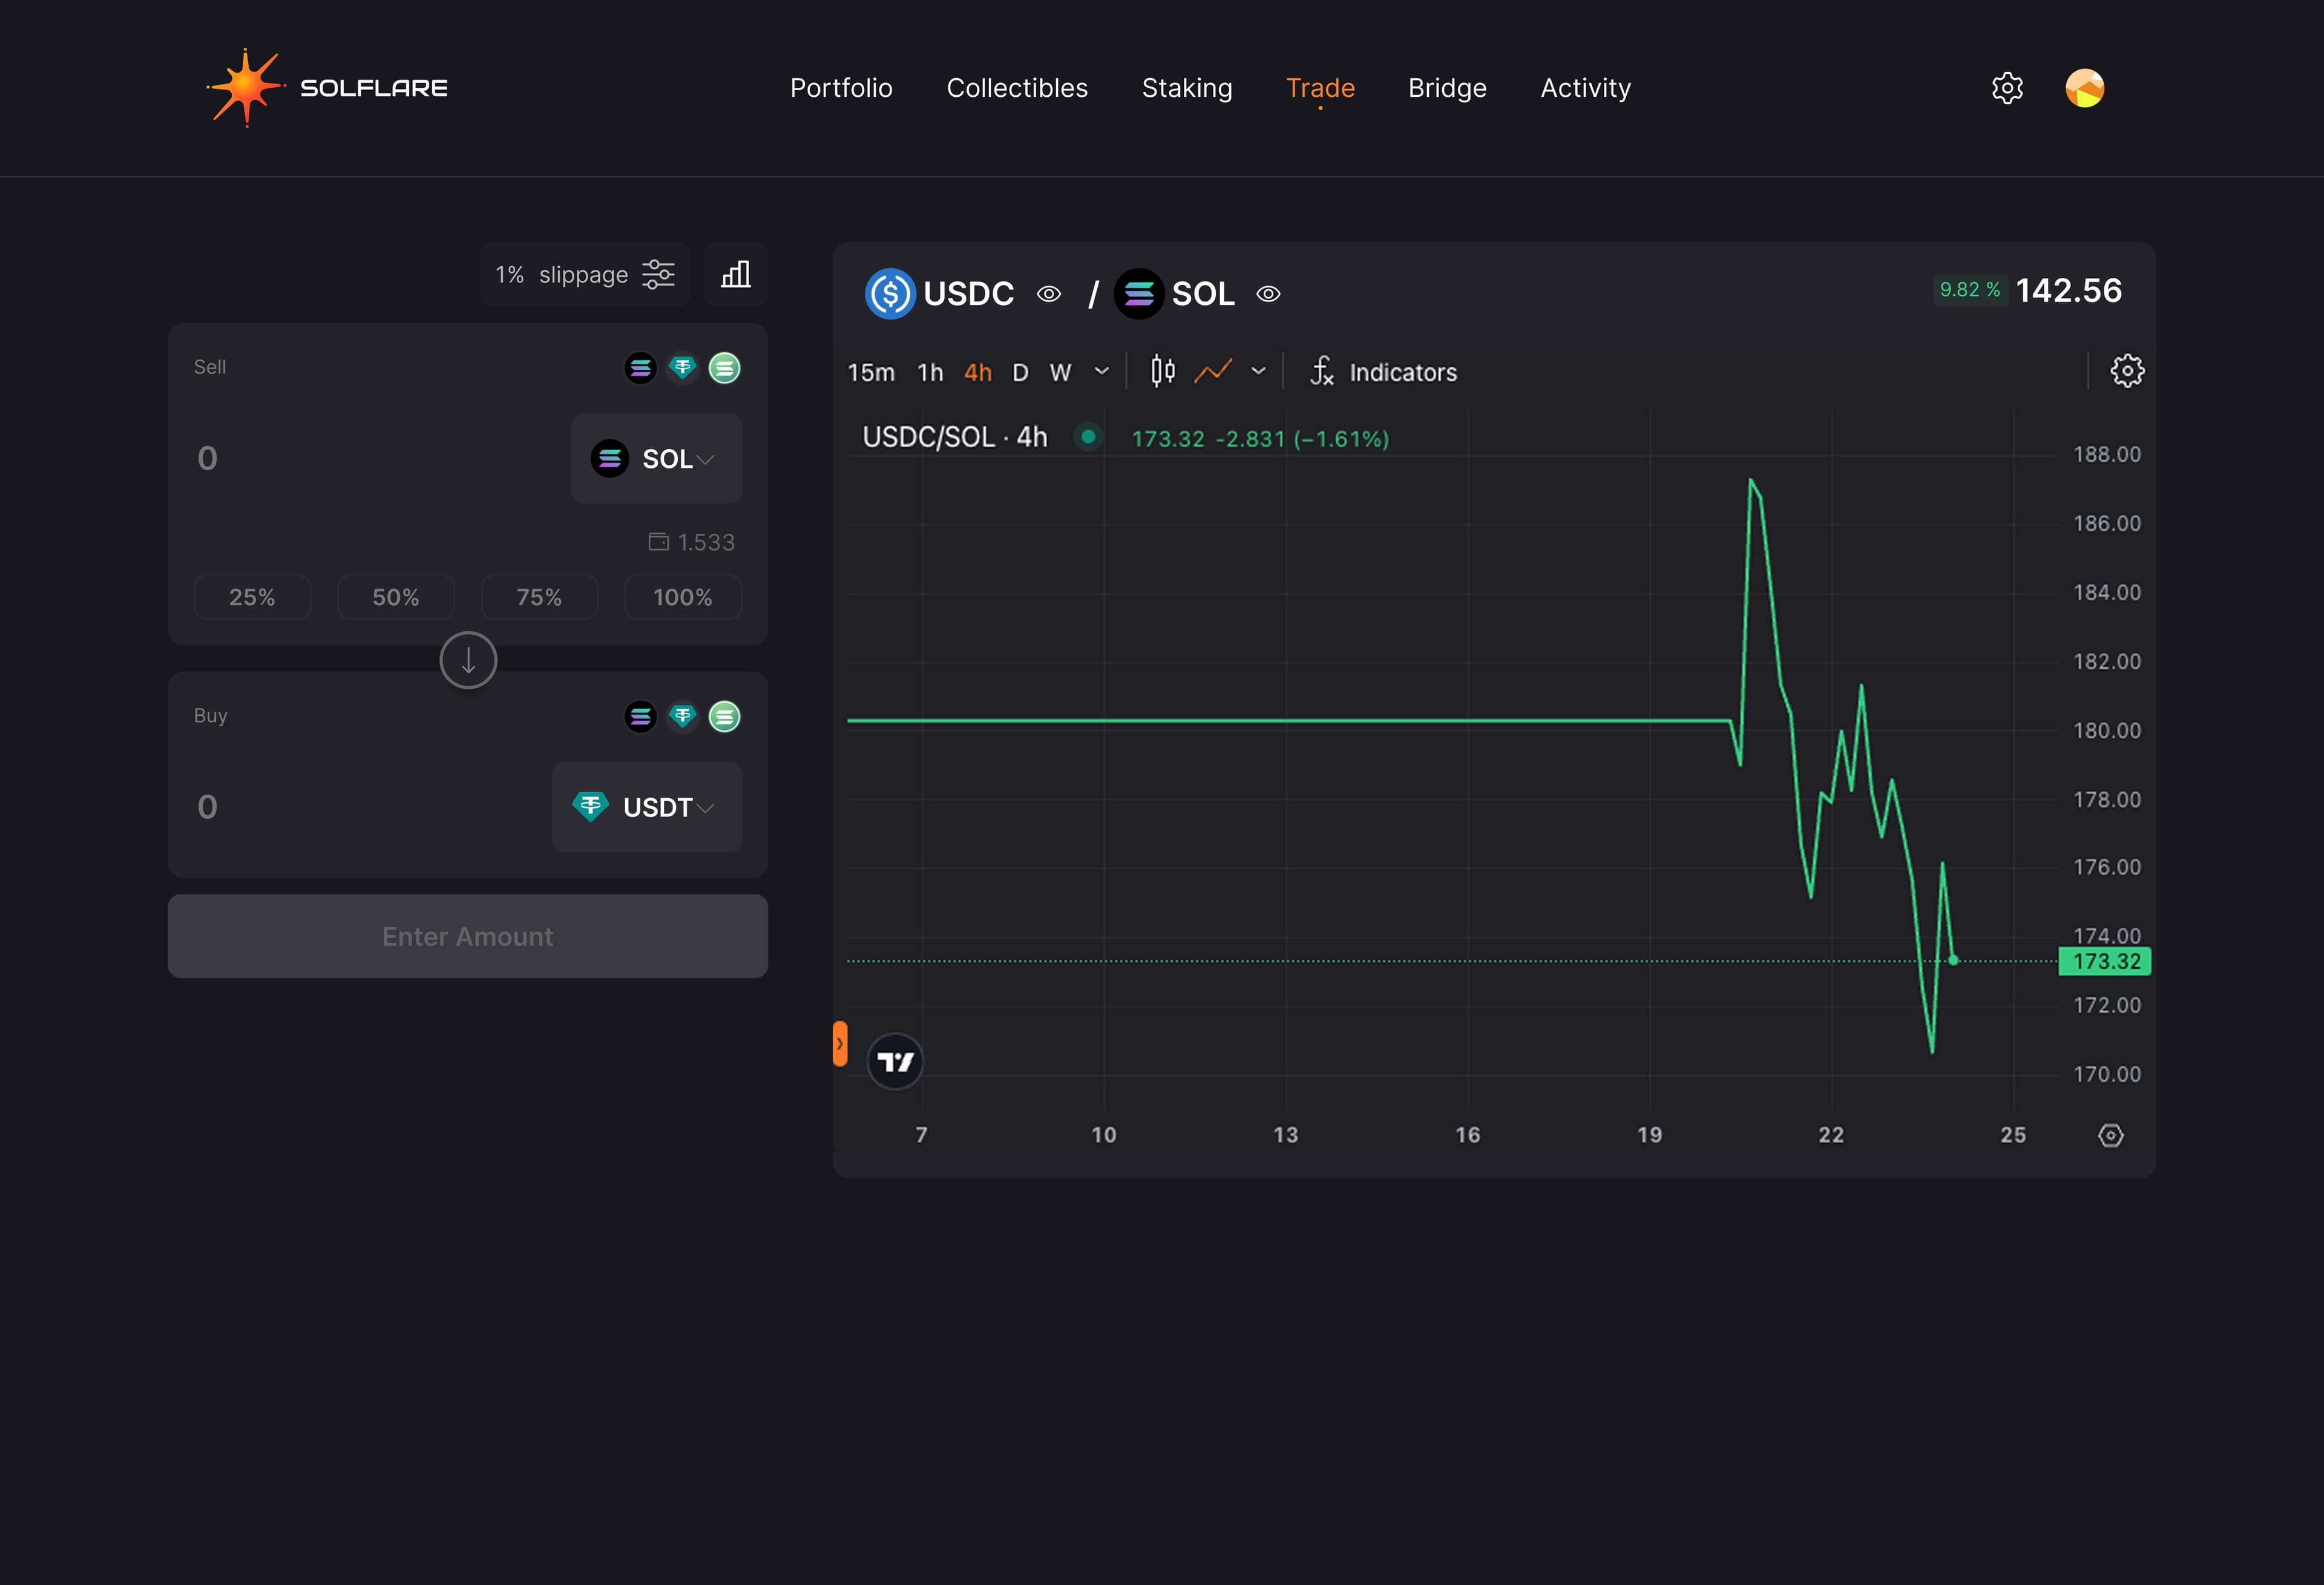Viewport: 2324px width, 1585px height.
Task: Click the 188.00 price axis label
Action: pyautogui.click(x=2107, y=454)
